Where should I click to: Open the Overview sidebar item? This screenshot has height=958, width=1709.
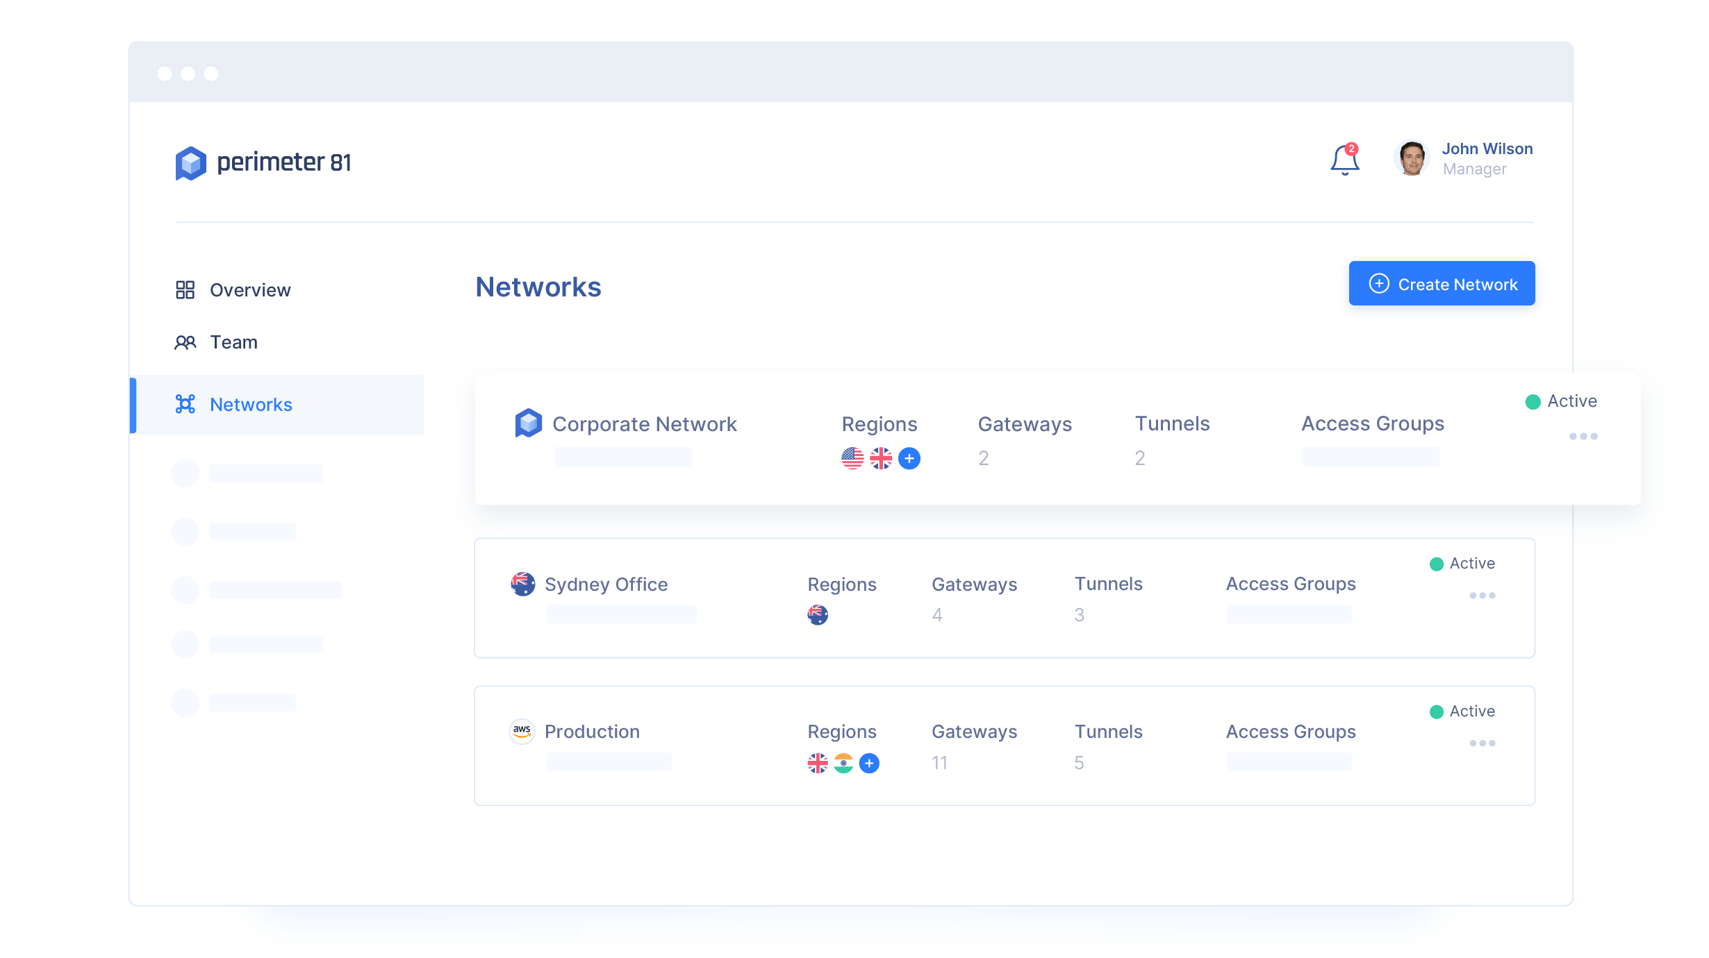[249, 290]
